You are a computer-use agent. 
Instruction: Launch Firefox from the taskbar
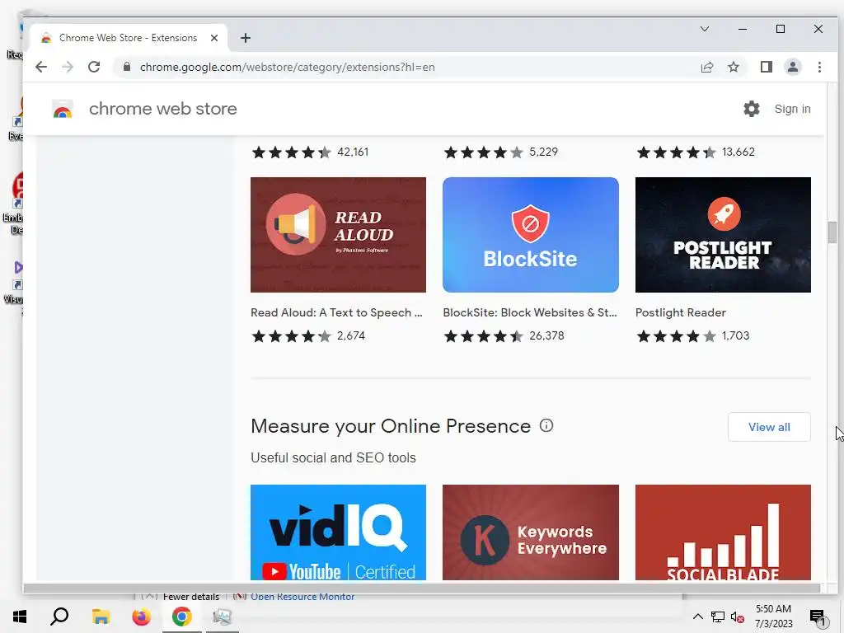(x=141, y=617)
